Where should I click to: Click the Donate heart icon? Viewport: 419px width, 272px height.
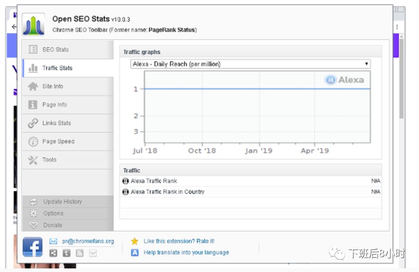pos(33,225)
